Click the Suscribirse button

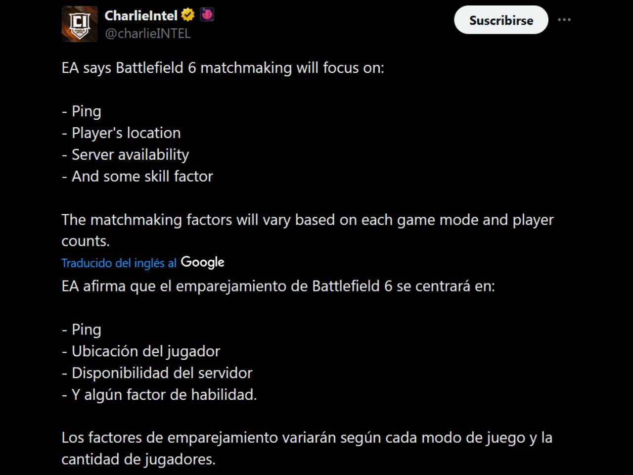point(501,20)
